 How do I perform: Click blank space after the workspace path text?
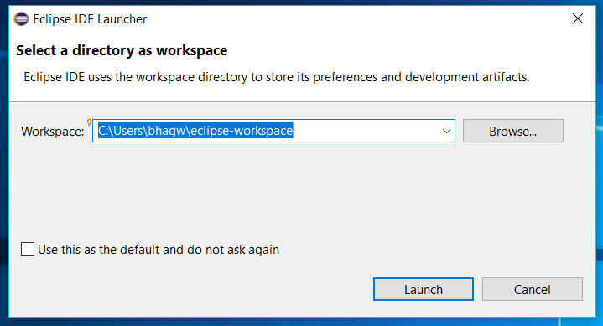pos(366,131)
